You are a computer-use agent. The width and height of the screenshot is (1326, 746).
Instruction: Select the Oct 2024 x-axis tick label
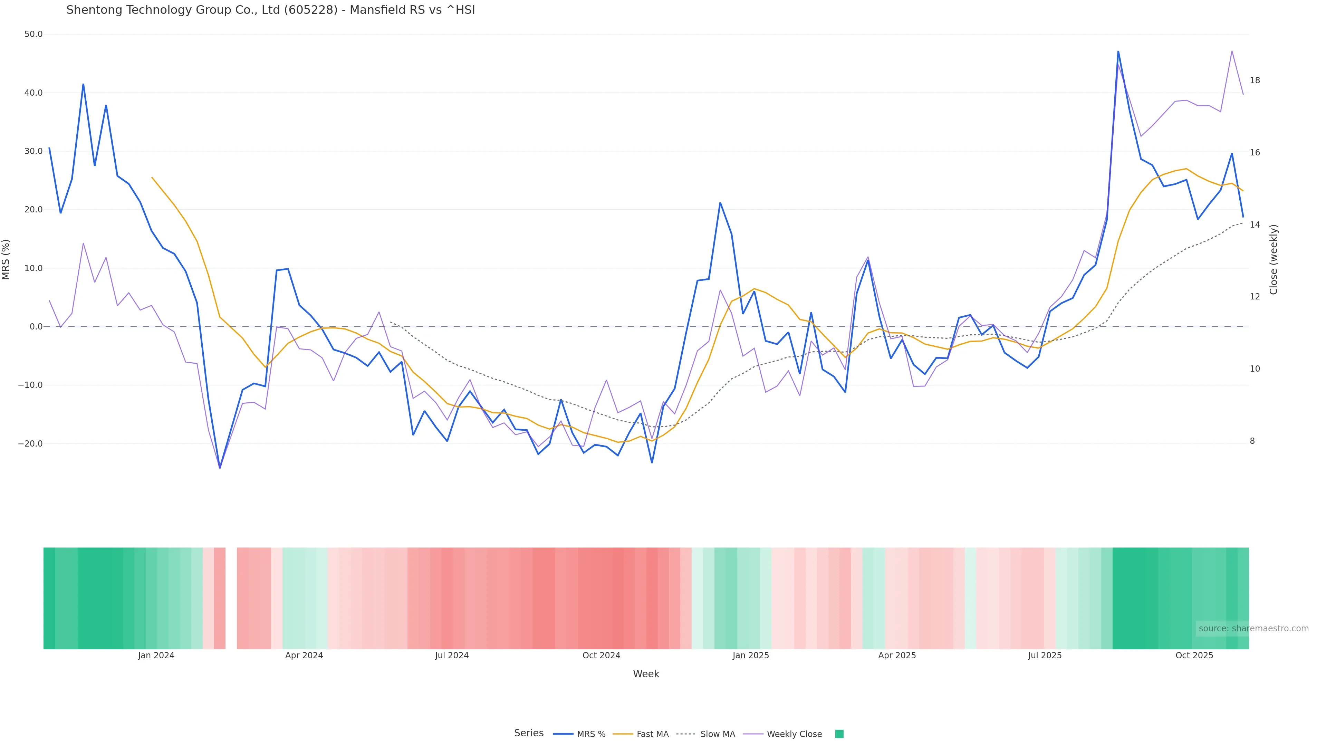(x=601, y=656)
